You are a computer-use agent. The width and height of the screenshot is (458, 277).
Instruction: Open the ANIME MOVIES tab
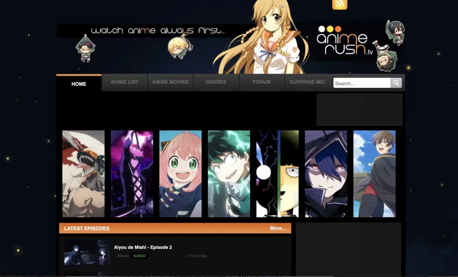pyautogui.click(x=170, y=82)
